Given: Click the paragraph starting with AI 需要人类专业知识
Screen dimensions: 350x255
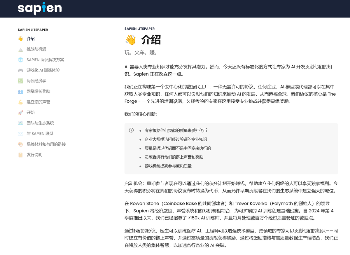Looking at the screenshot, I should 228,70.
